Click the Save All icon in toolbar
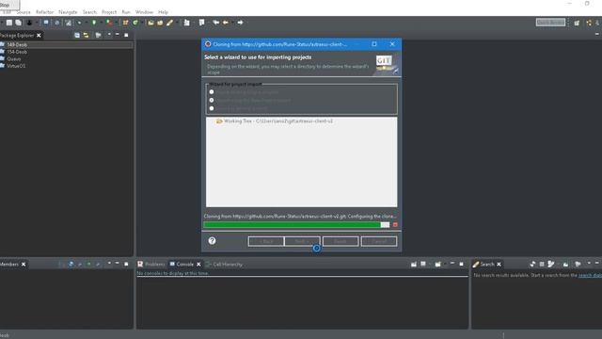 (18, 23)
